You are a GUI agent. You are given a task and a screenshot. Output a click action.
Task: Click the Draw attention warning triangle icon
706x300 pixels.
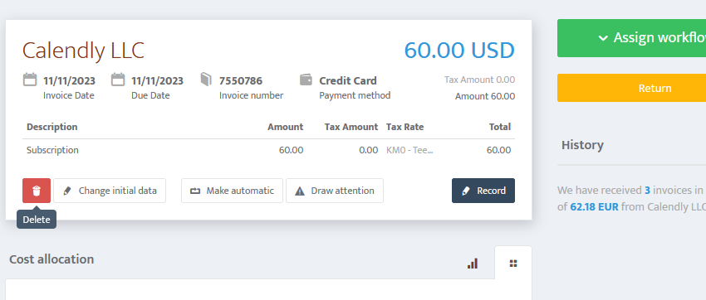pos(300,191)
